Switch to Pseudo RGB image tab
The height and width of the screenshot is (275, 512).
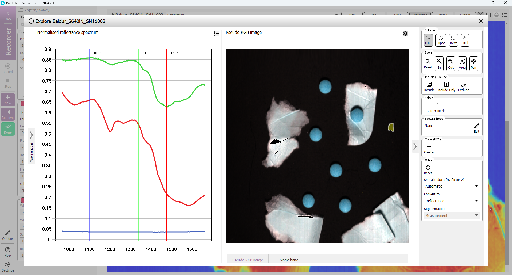(x=247, y=260)
